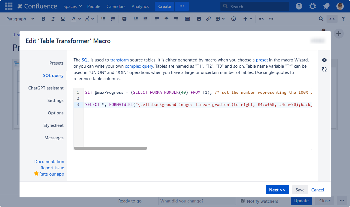The image size is (350, 207).
Task: Toggle the Notify watchers checkbox
Action: tap(242, 201)
